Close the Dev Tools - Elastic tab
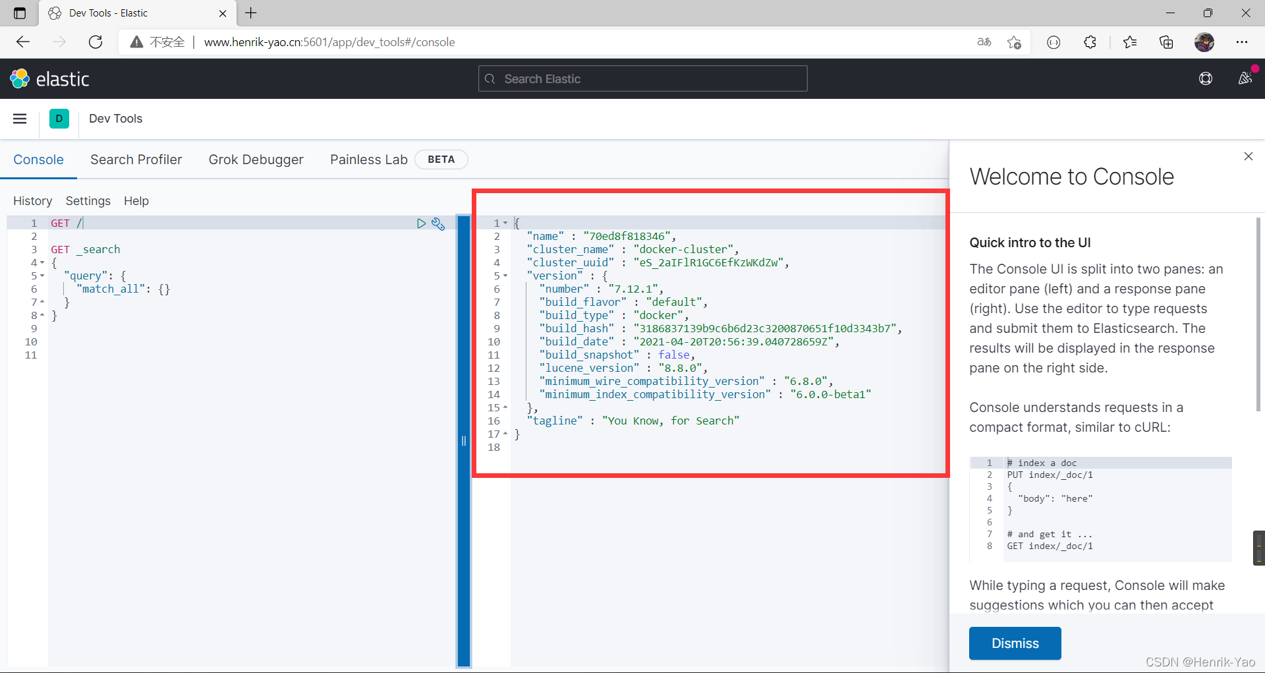The width and height of the screenshot is (1265, 673). pos(223,13)
